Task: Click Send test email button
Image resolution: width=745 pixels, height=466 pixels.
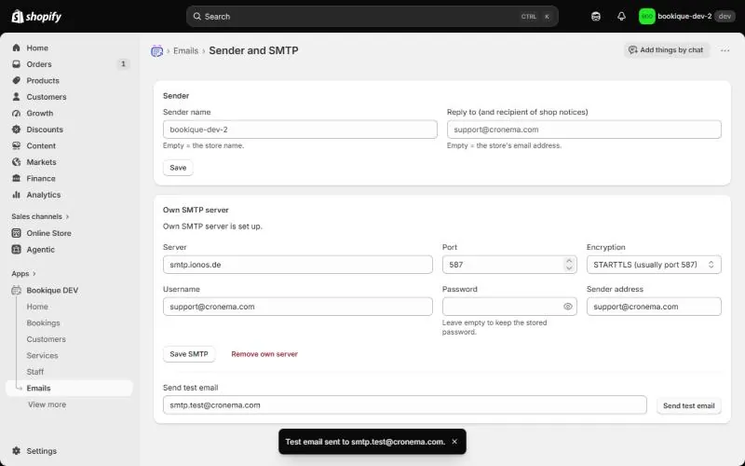Action: coord(688,405)
